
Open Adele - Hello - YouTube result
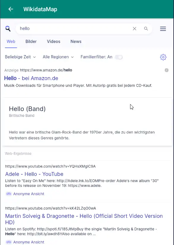tap(34, 174)
